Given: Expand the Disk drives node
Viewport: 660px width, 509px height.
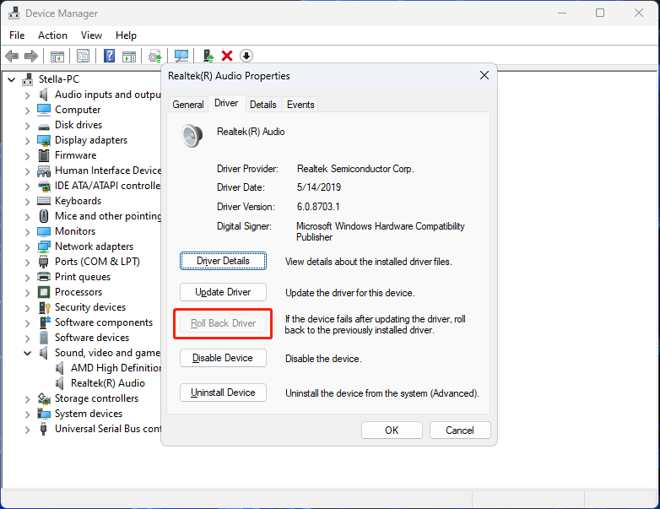Looking at the screenshot, I should tap(27, 126).
